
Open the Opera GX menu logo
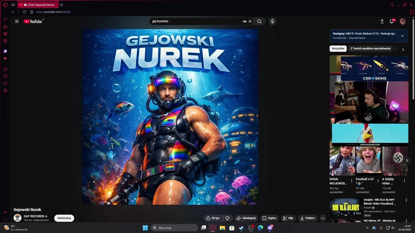pyautogui.click(x=5, y=5)
